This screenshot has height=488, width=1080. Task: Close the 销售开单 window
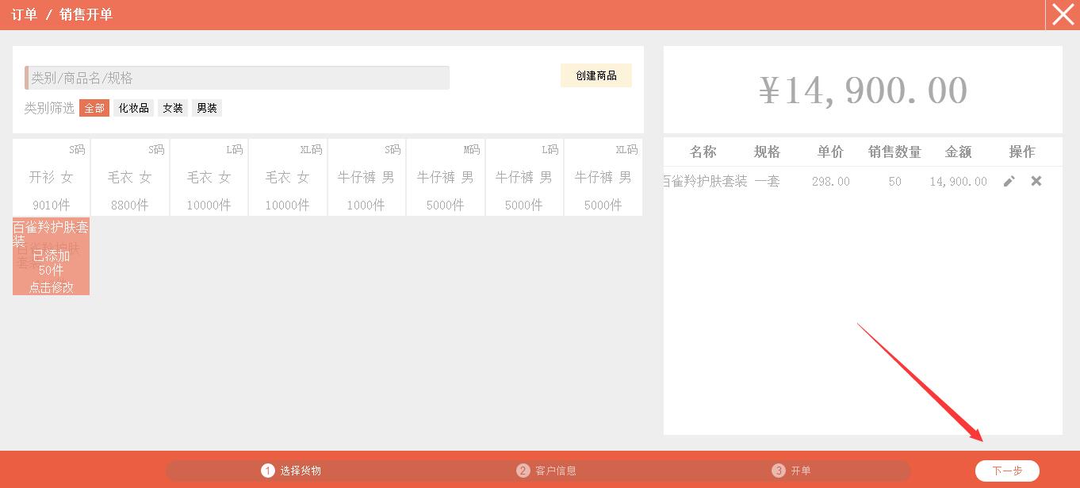tap(1063, 14)
